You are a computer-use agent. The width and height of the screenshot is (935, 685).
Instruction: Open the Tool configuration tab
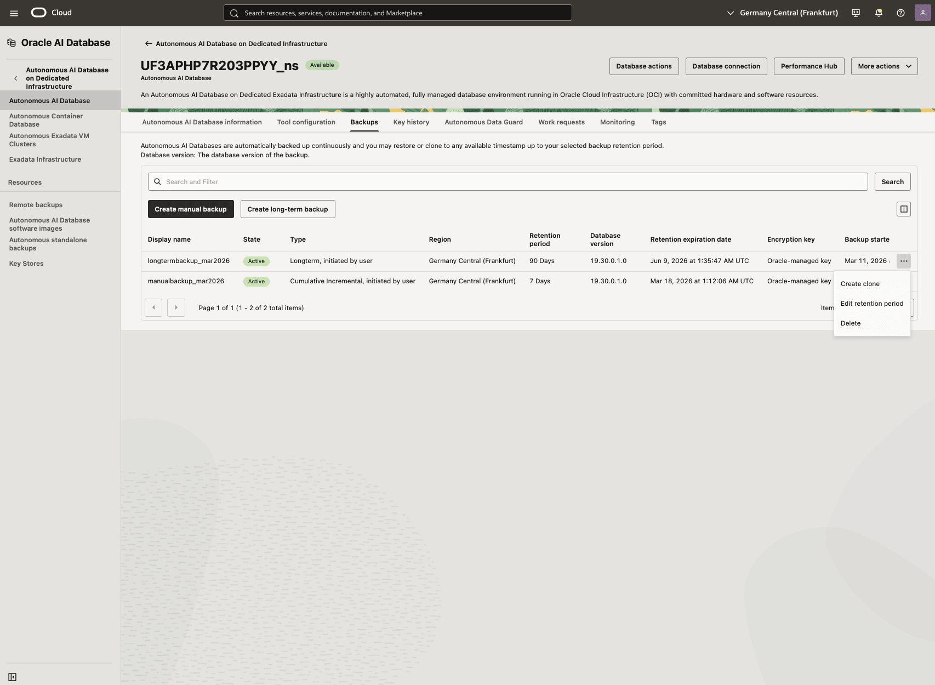(x=306, y=122)
